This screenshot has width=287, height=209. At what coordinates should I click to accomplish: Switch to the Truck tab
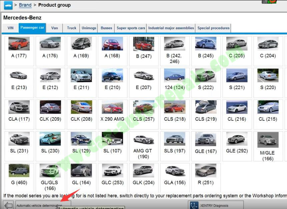point(72,28)
